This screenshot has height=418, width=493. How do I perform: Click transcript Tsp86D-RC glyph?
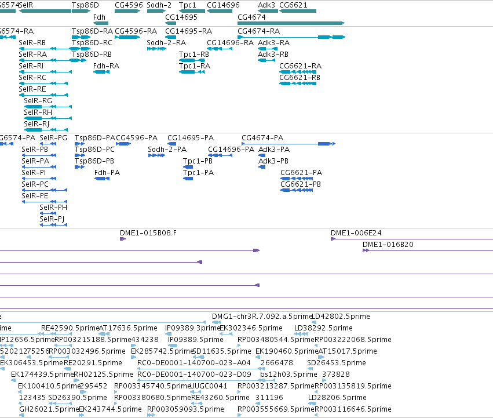[81, 49]
